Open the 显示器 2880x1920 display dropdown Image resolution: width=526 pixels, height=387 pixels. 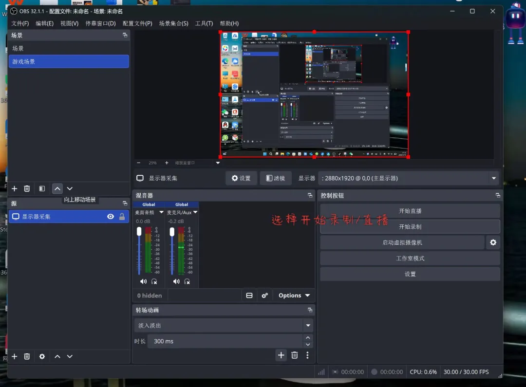point(409,178)
